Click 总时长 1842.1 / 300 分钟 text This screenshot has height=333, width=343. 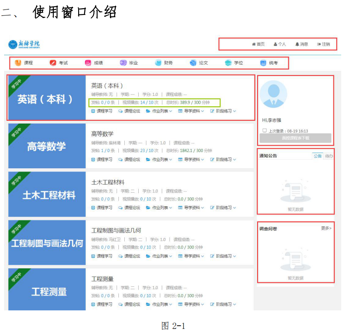click(189, 151)
